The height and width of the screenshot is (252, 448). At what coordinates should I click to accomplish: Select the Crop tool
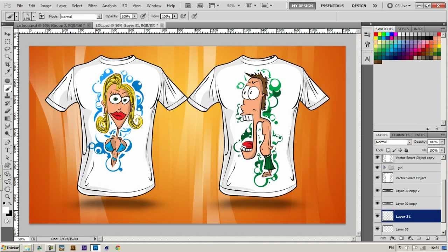point(7,64)
